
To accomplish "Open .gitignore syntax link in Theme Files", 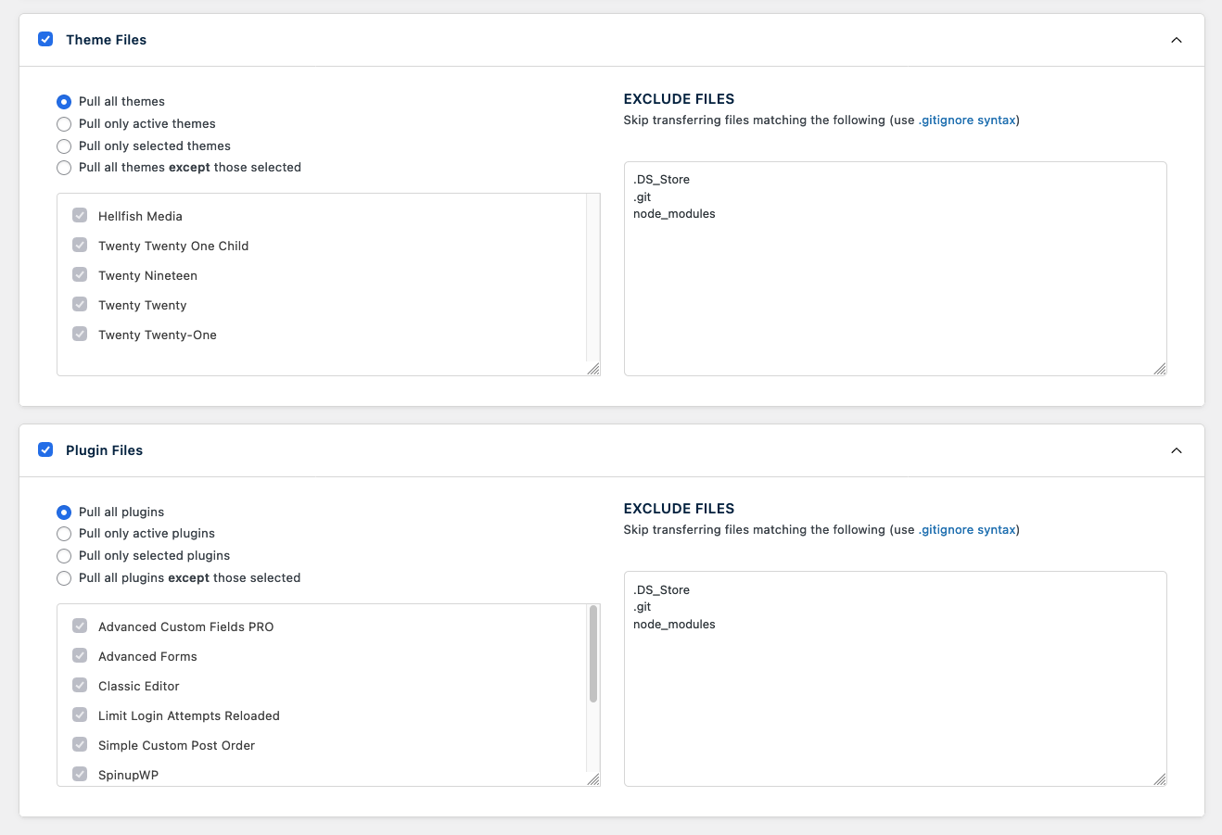I will click(967, 120).
